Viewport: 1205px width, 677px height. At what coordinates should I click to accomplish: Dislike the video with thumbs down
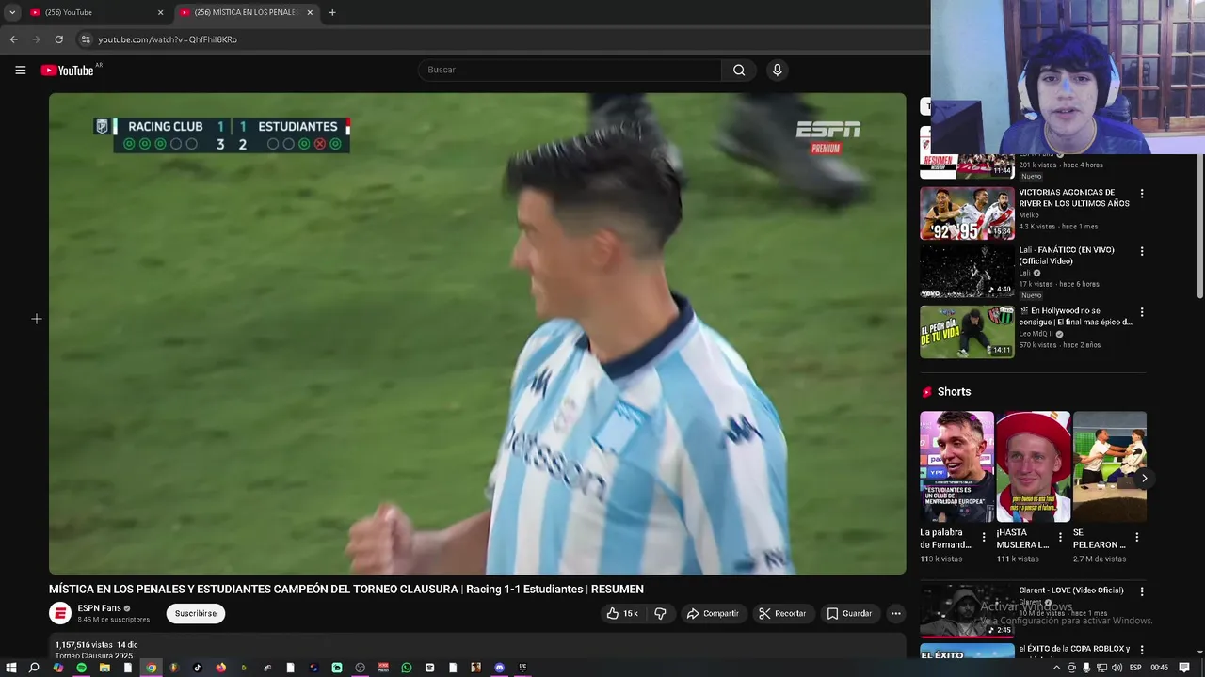click(x=661, y=613)
